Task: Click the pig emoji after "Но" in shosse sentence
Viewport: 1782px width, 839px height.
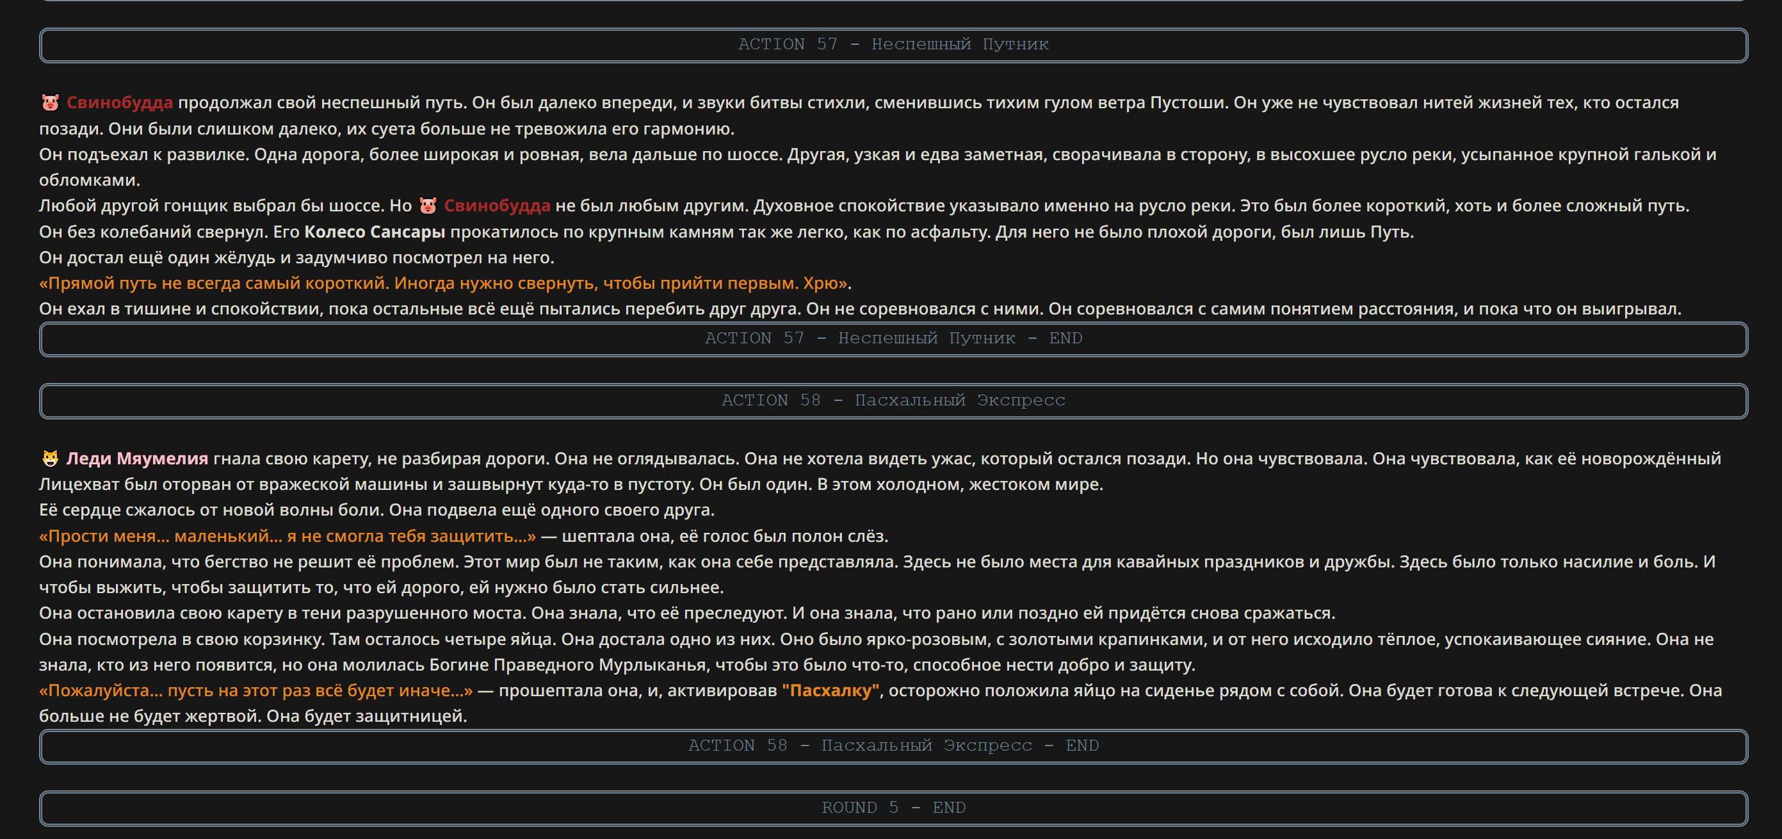Action: 428,206
